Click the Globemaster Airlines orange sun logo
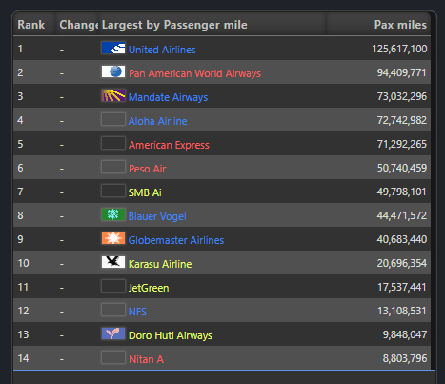 tap(113, 238)
